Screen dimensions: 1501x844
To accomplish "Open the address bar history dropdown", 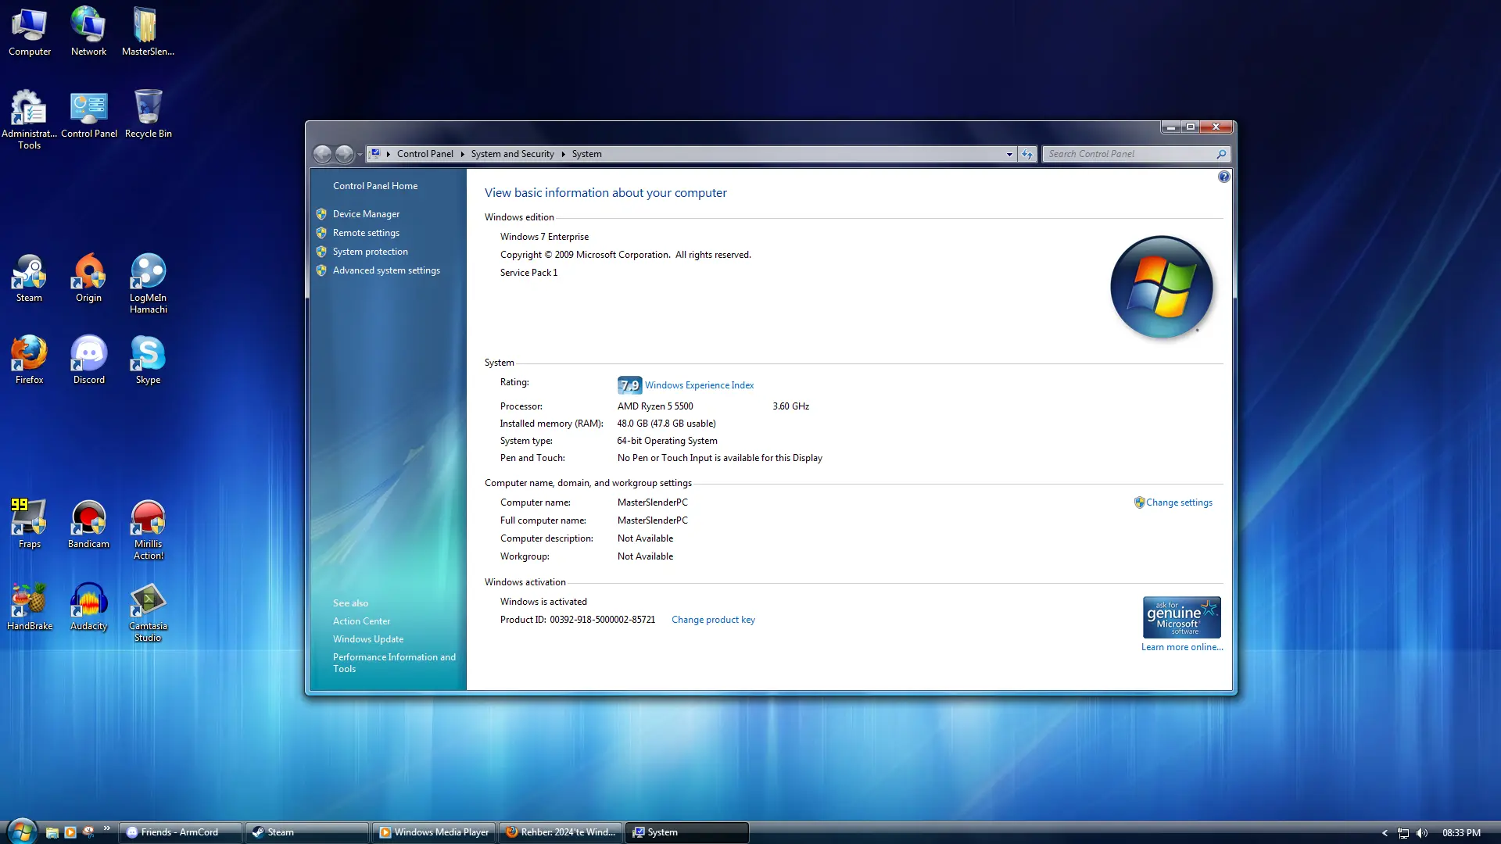I will tap(1009, 154).
